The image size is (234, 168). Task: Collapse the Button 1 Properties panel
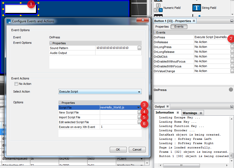pyautogui.click(x=231, y=21)
